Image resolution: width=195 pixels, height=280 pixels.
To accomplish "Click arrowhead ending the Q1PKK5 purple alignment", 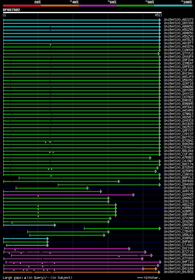I will tap(134, 195).
